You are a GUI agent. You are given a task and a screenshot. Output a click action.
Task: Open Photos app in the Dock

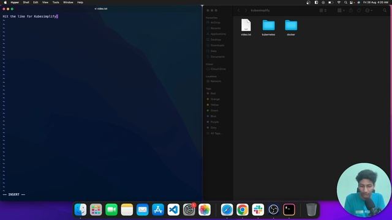(205, 210)
